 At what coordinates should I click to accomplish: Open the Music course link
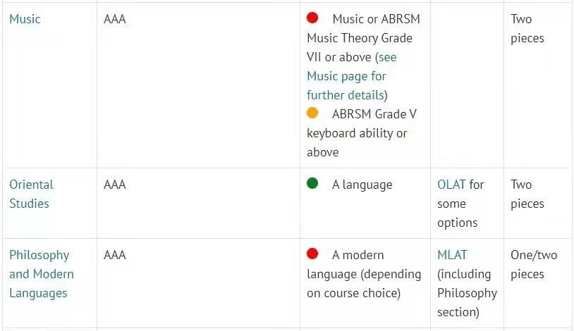click(25, 19)
